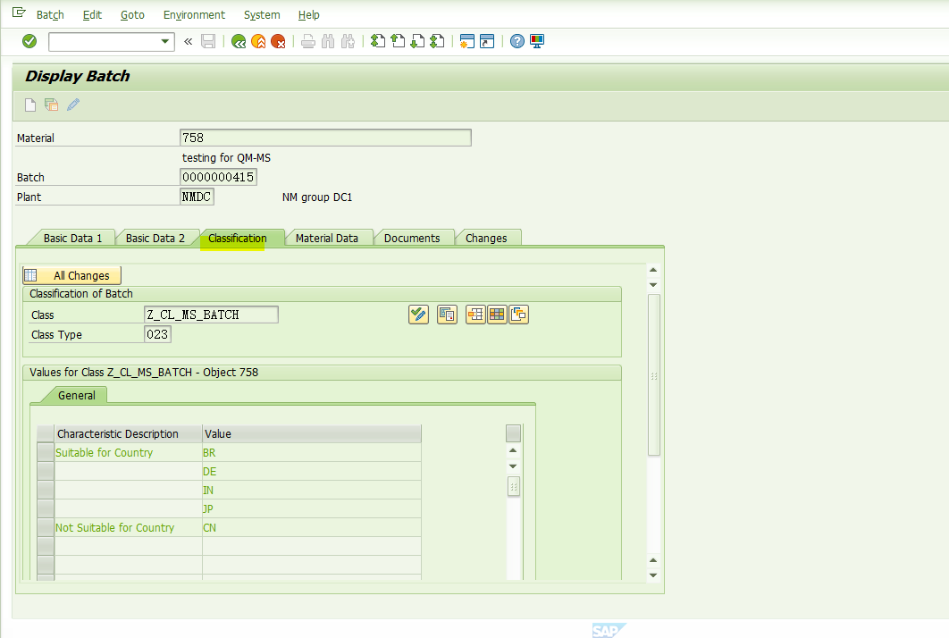The image size is (949, 638).
Task: Click the green checkmark confirm icon
Action: 28,41
